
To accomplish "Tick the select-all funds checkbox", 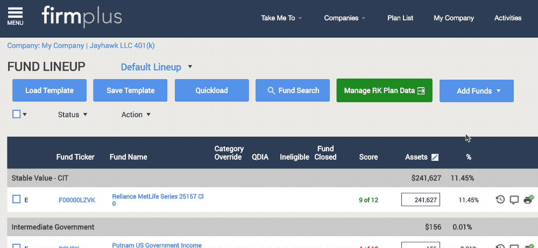I will click(16, 114).
